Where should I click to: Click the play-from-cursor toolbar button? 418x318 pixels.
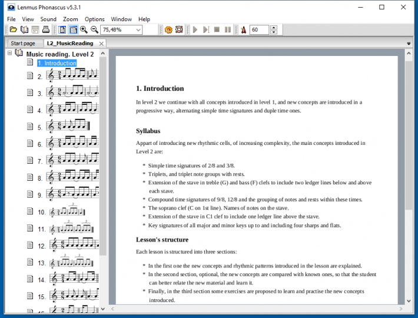tap(206, 29)
